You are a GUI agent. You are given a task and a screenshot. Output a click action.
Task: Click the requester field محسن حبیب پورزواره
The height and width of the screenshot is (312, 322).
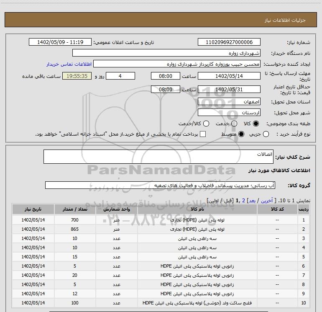[x=177, y=64]
